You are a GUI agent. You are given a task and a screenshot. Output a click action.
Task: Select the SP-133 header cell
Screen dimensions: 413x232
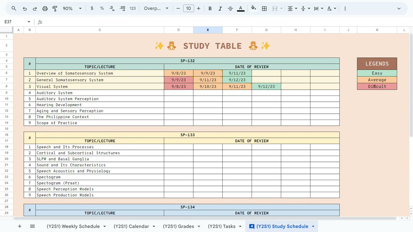(188, 135)
